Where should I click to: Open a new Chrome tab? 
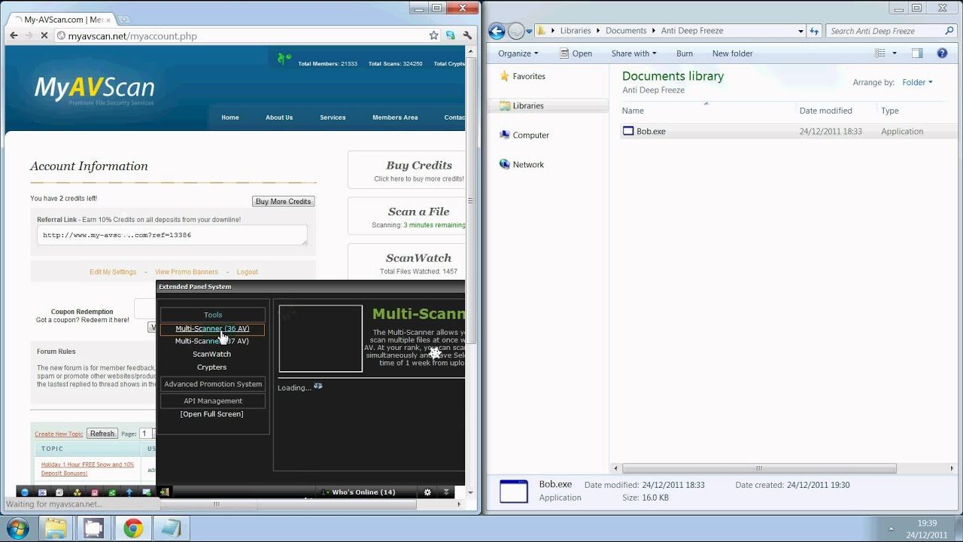coord(123,19)
